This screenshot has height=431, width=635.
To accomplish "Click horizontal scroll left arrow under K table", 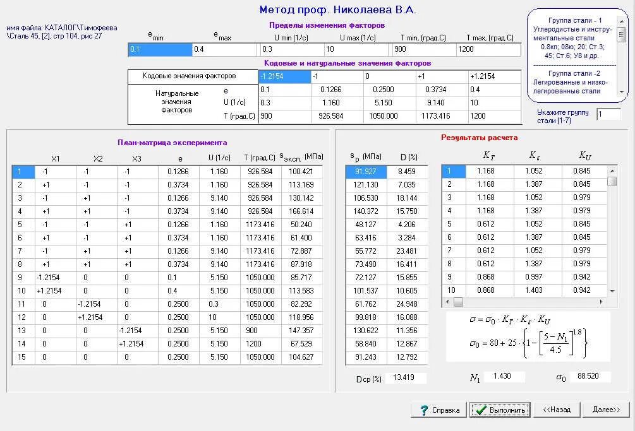I will click(447, 302).
